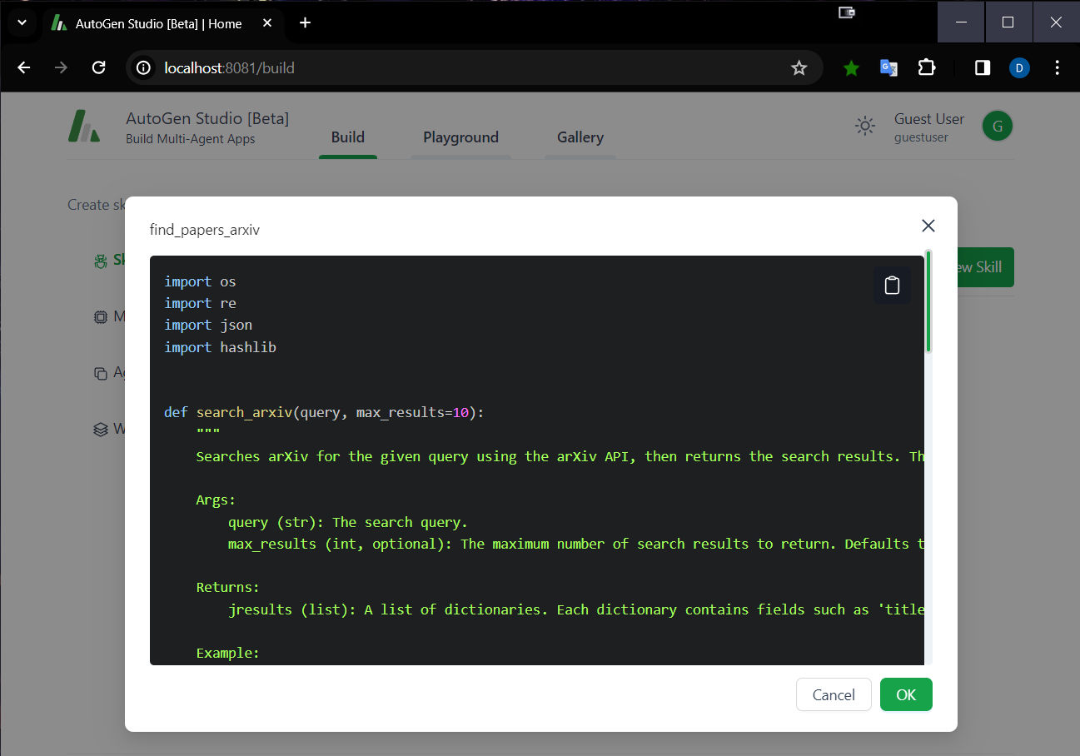Screen dimensions: 1080x756
Task: Cancel the find_papers_arxiv dialog
Action: [x=834, y=694]
